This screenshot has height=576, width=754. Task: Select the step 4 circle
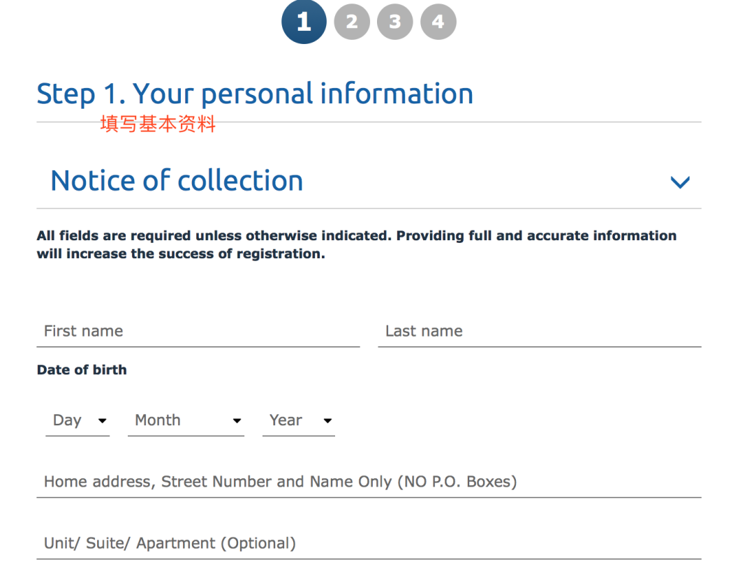click(x=438, y=22)
